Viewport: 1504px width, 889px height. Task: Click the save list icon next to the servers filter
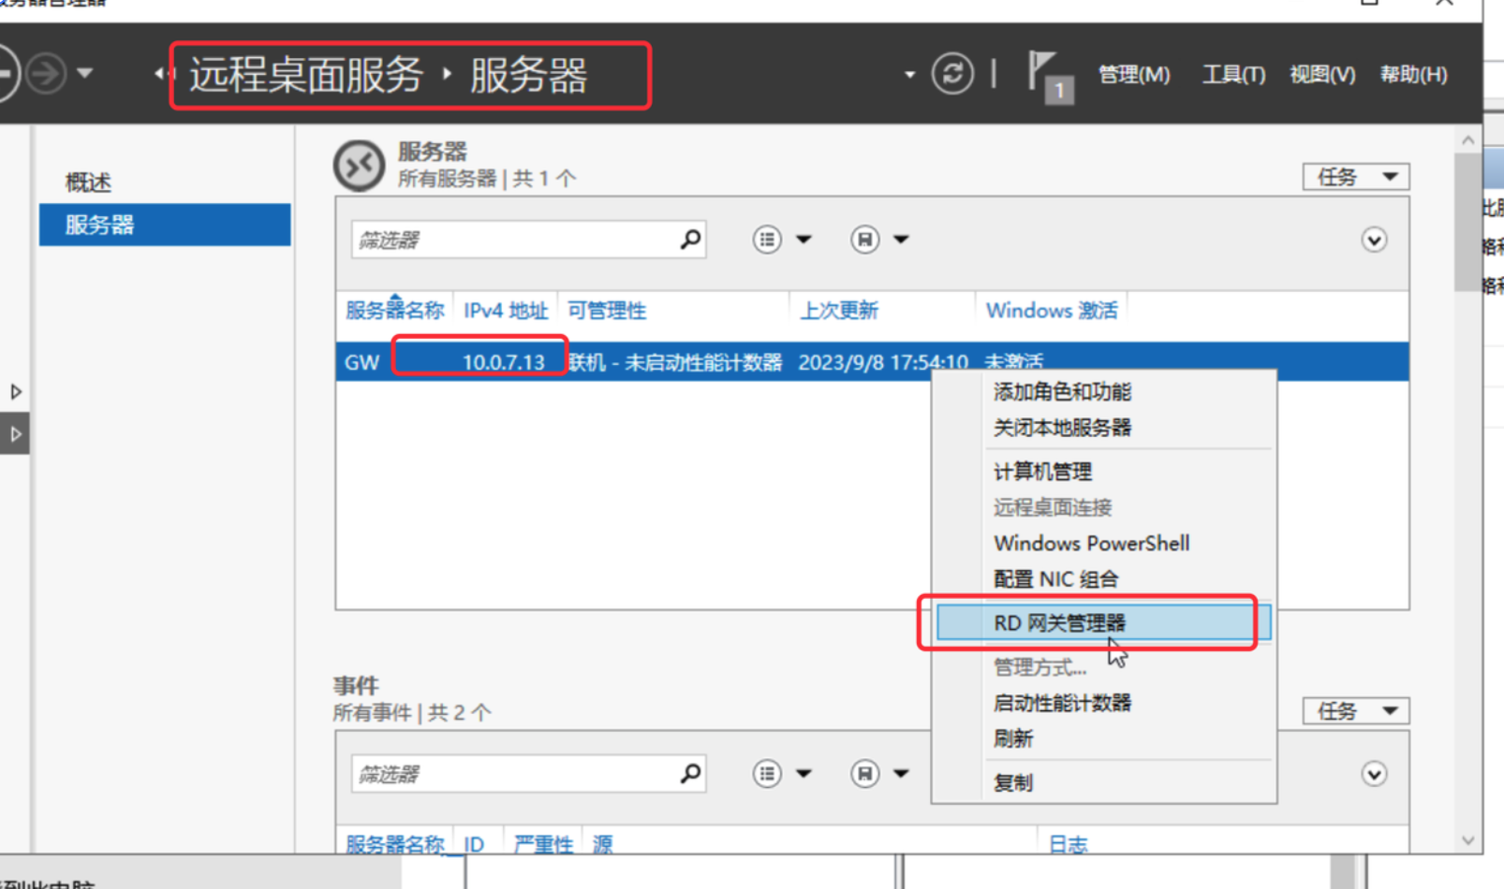click(863, 240)
